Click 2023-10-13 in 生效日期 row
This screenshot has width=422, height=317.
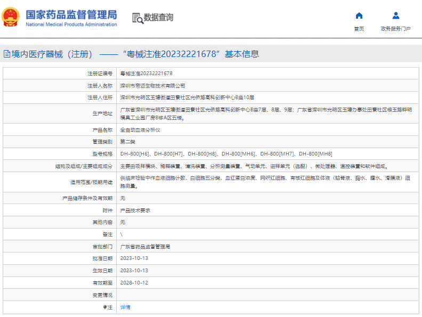click(x=134, y=271)
